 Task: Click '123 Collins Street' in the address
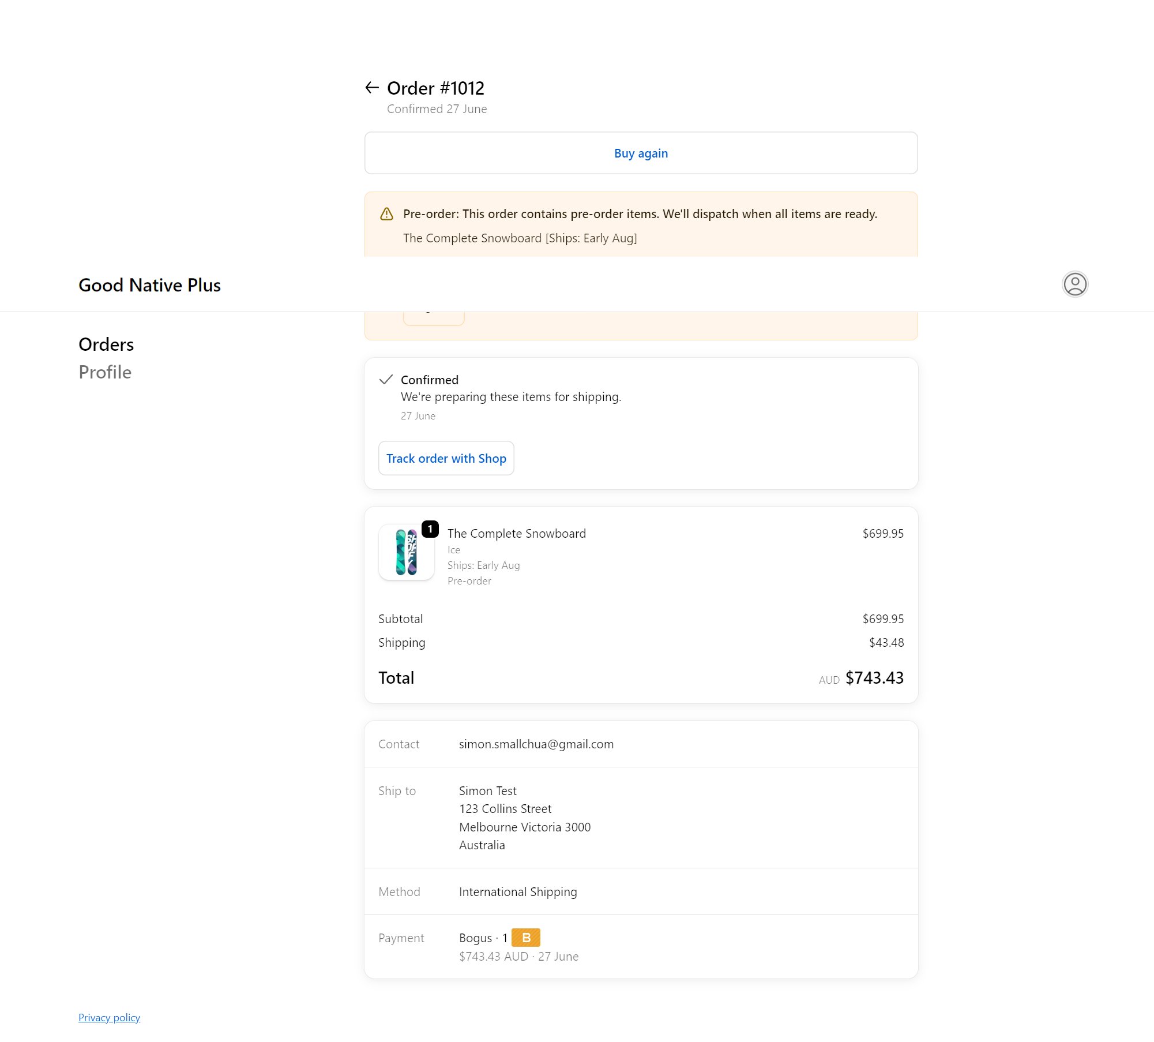coord(505,809)
